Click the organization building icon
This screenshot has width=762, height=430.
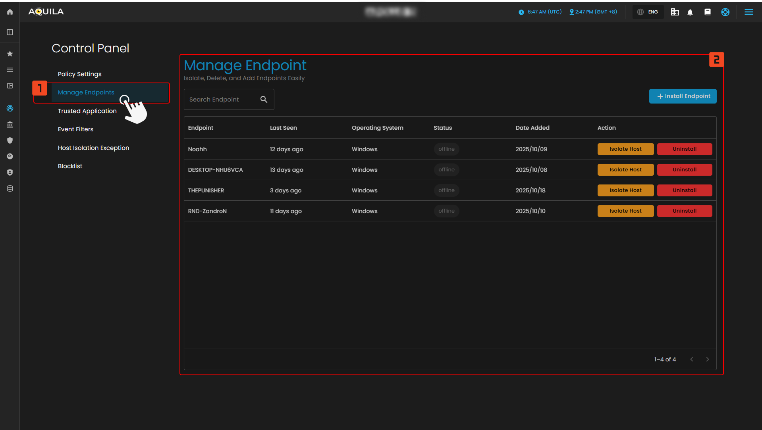675,12
